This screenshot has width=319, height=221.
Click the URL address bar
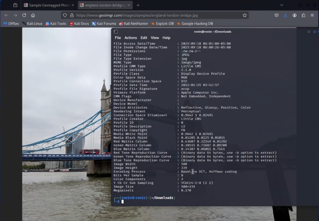(x=156, y=15)
